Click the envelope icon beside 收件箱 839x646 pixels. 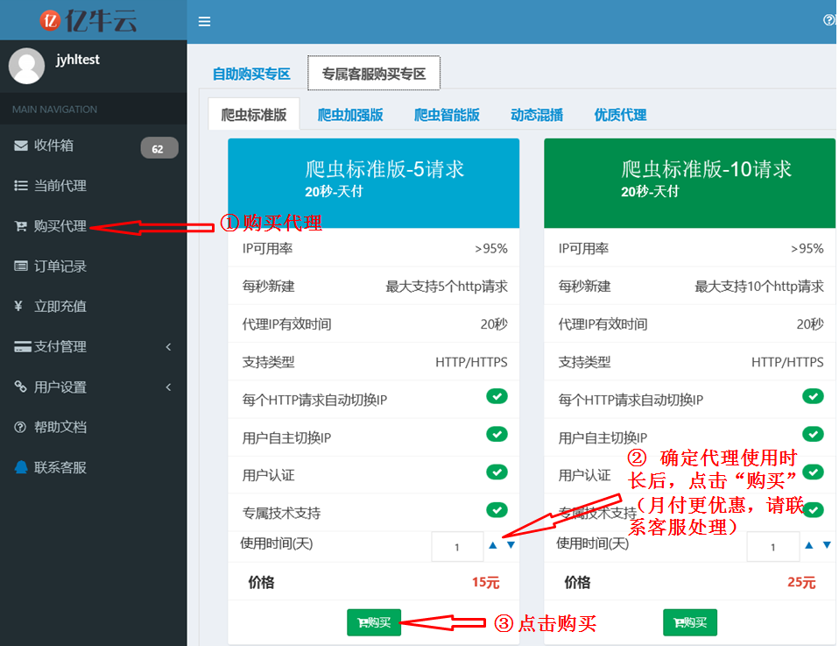click(x=21, y=146)
